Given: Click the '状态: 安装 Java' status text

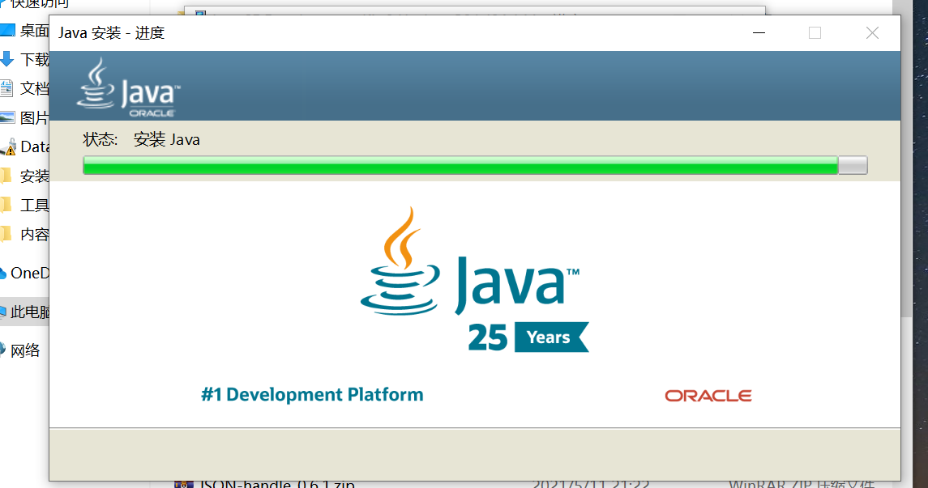Looking at the screenshot, I should [142, 139].
